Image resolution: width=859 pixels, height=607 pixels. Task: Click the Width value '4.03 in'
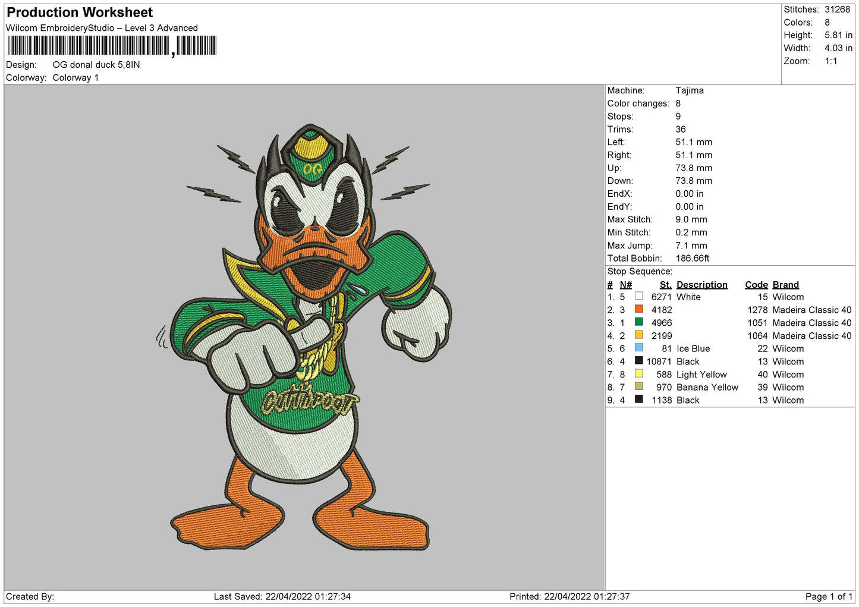(x=838, y=48)
